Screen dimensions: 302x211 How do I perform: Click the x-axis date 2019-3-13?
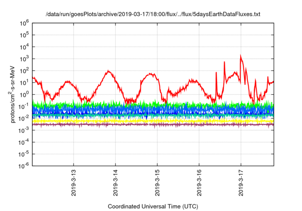click(74, 183)
